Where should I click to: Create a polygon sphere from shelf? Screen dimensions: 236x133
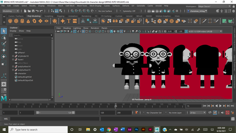point(10,21)
